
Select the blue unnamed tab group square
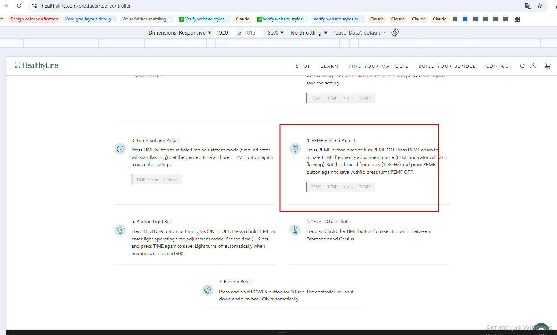tap(465, 19)
